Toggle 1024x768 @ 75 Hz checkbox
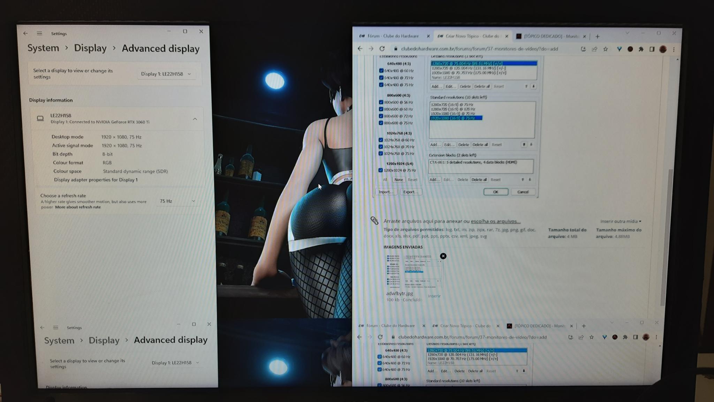This screenshot has height=402, width=714. (x=381, y=153)
